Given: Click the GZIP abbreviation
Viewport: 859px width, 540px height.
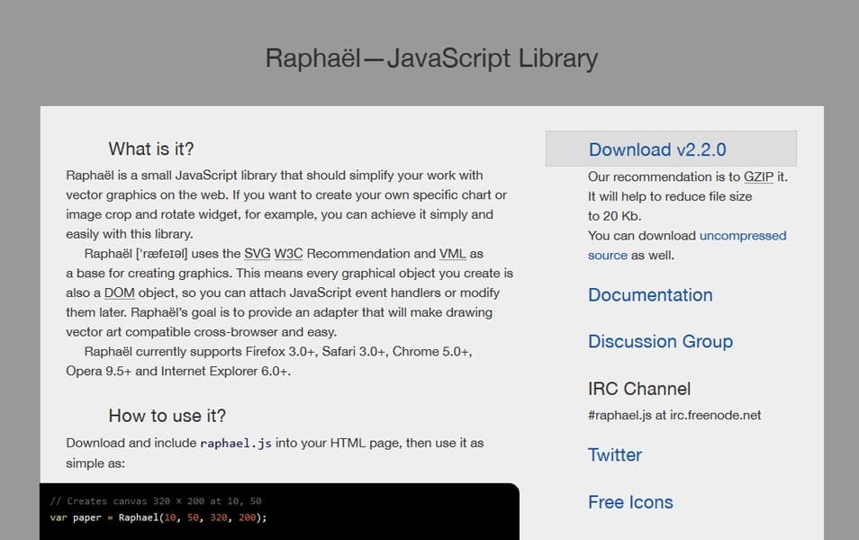Looking at the screenshot, I should [758, 177].
